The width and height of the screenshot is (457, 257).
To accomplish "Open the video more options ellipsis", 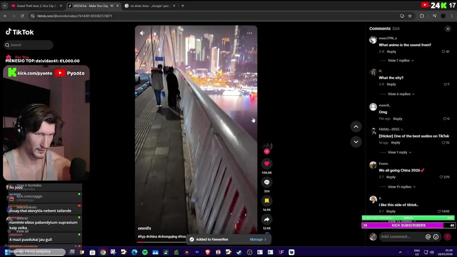I will point(250,33).
